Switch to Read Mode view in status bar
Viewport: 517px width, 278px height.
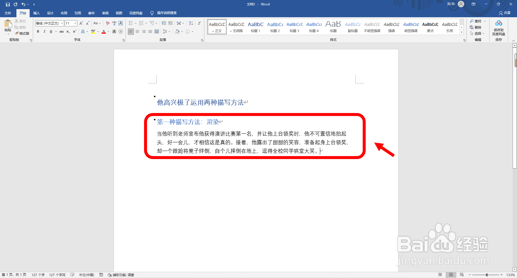point(440,275)
